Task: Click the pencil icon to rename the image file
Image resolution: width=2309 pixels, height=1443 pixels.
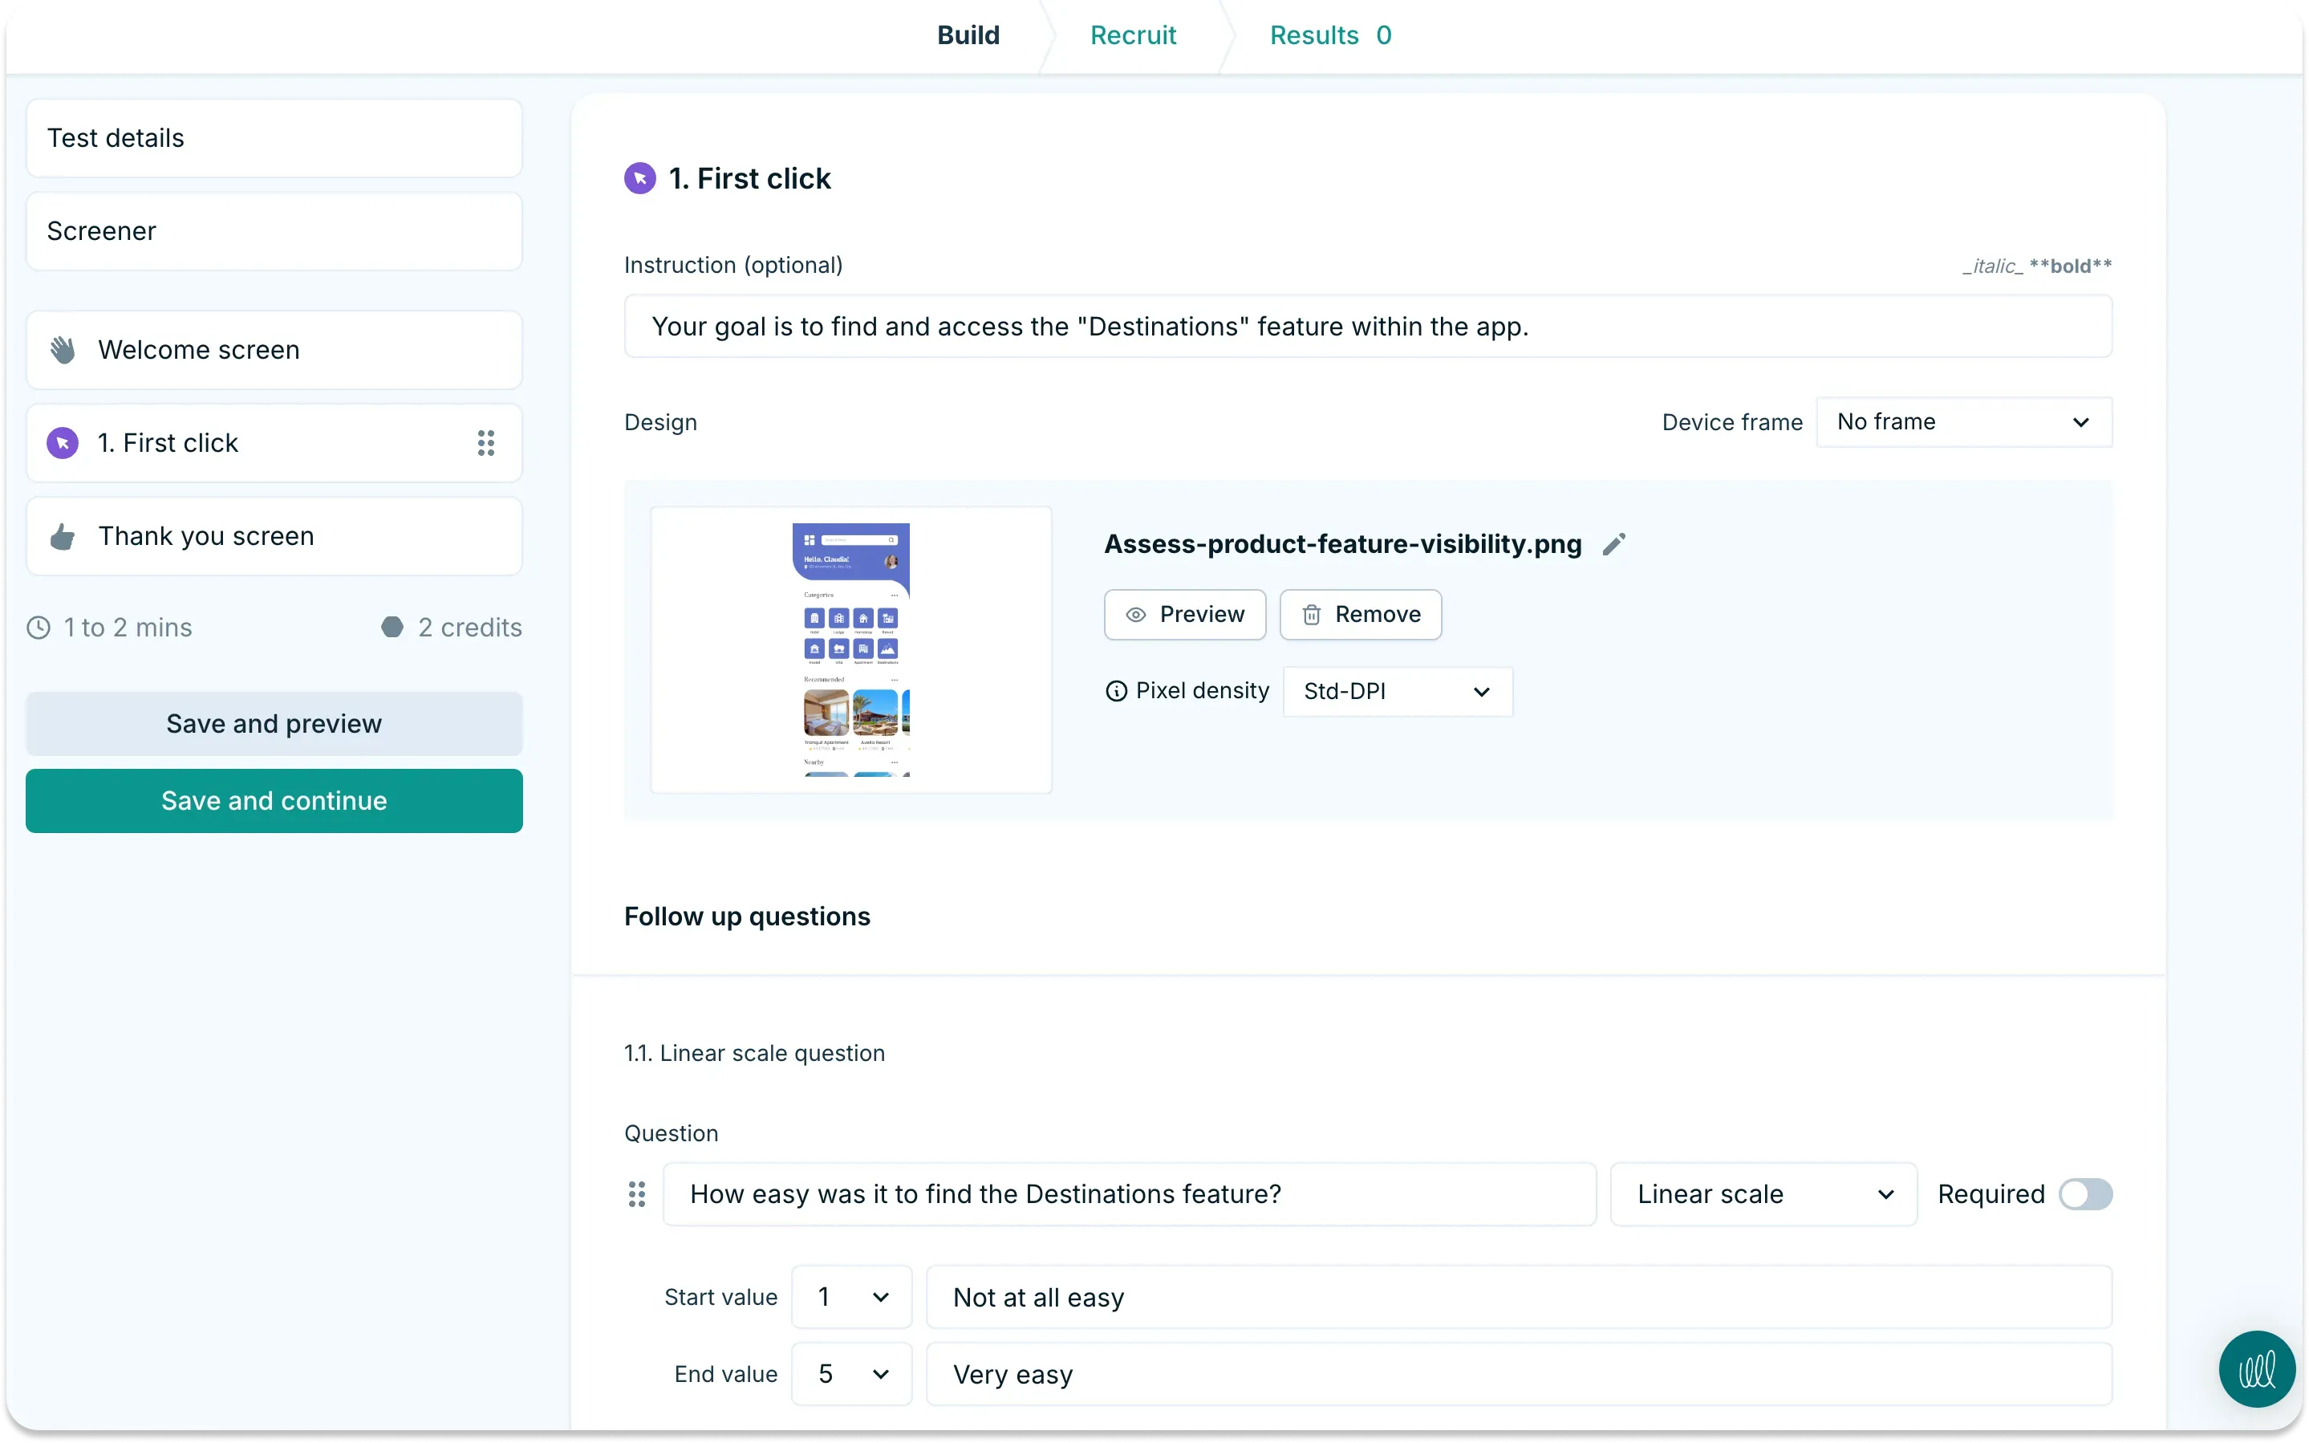Action: coord(1615,544)
